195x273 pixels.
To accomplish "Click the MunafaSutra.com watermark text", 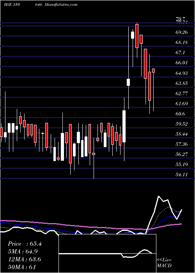I will click(x=61, y=5).
